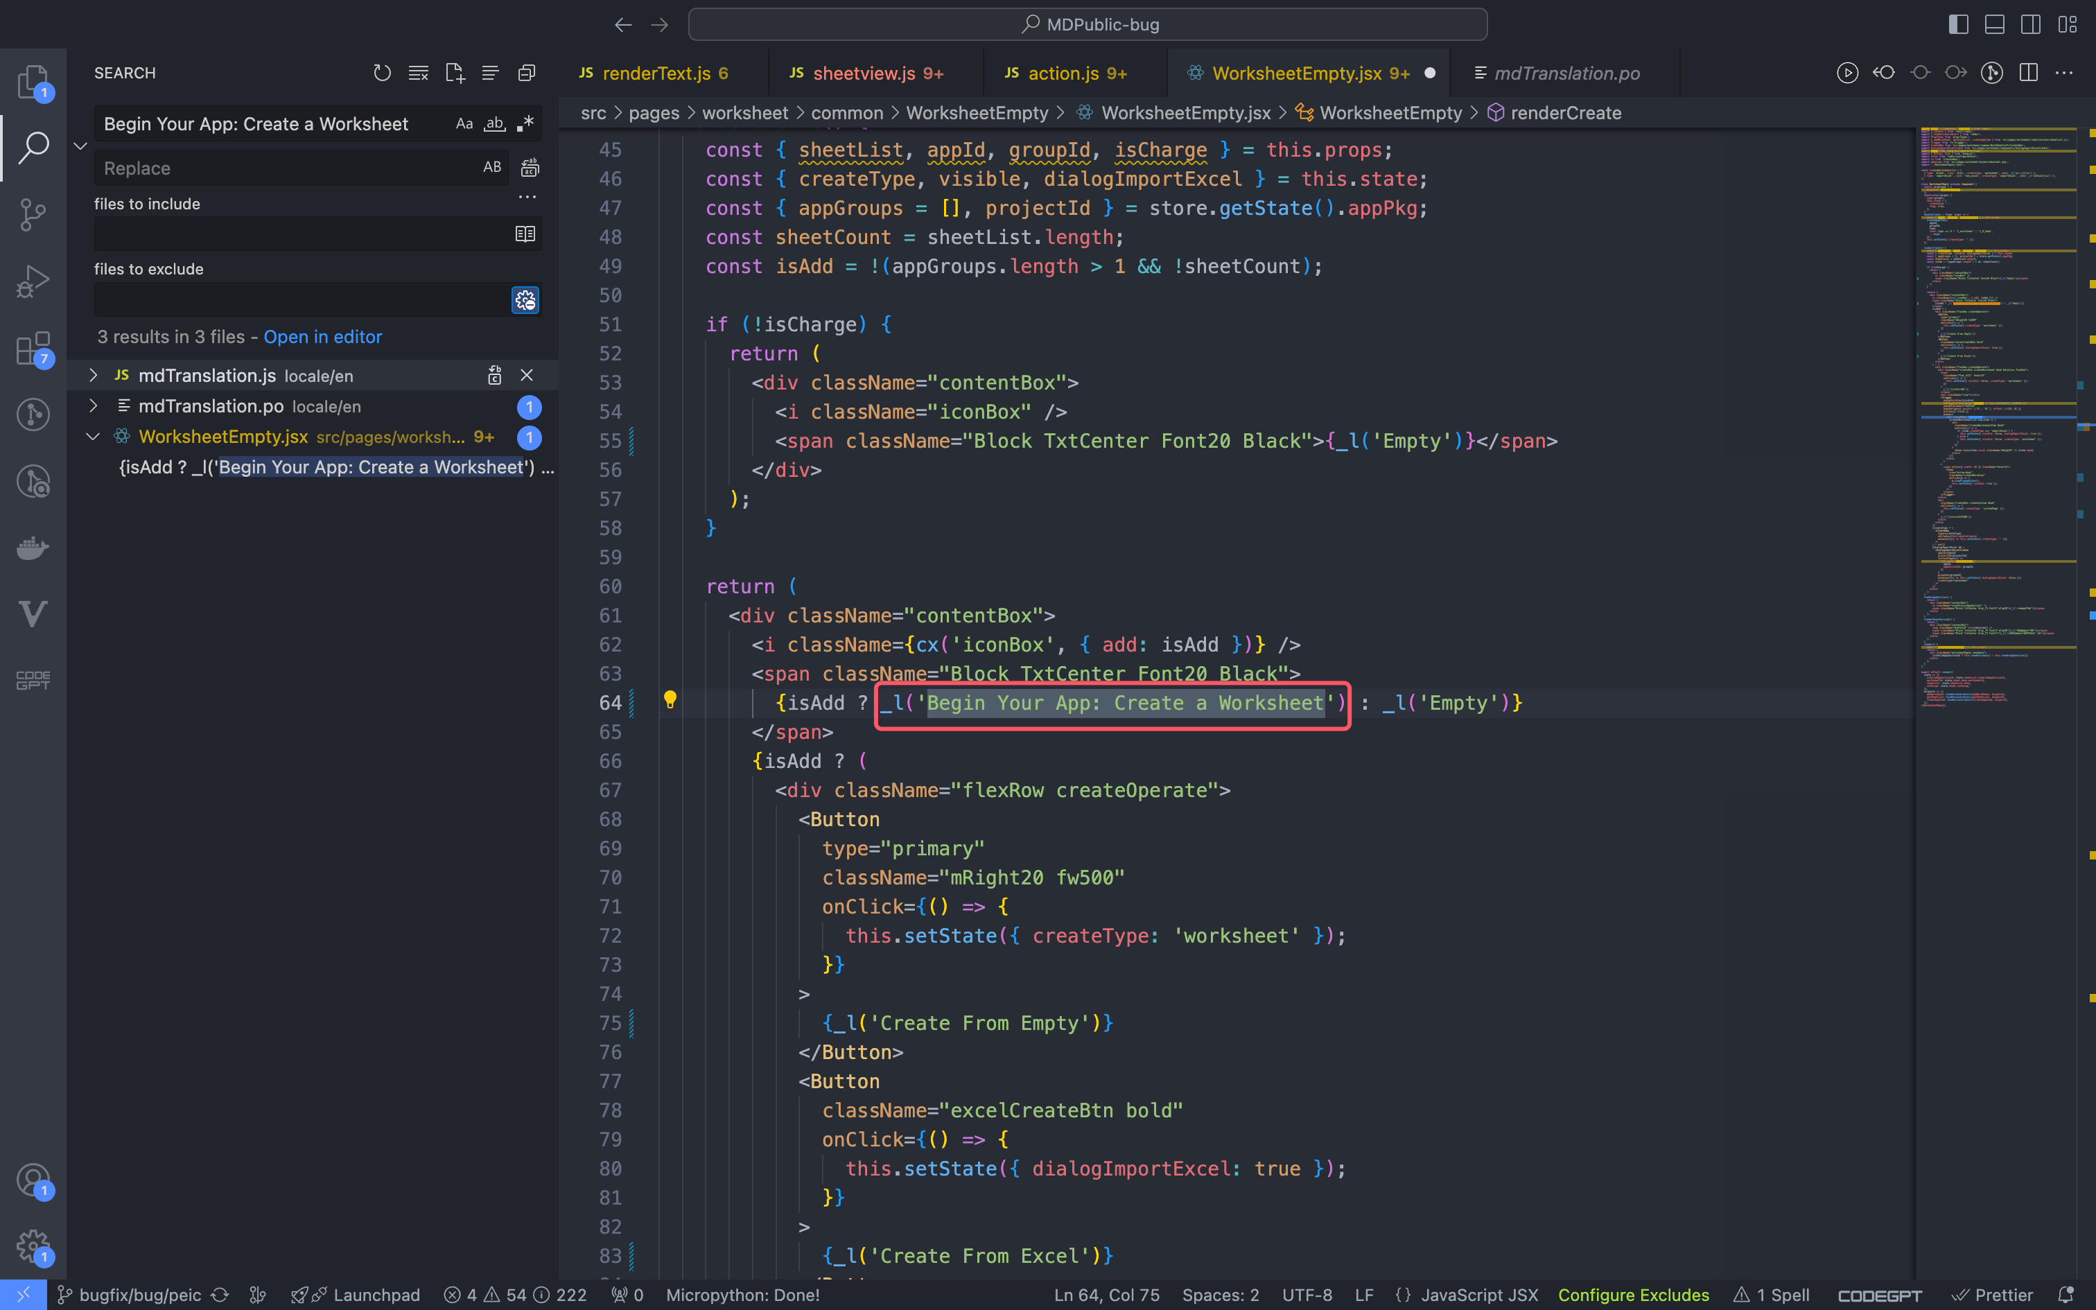This screenshot has height=1310, width=2096.
Task: Click the Run code play icon in editor toolbar
Action: coord(1847,73)
